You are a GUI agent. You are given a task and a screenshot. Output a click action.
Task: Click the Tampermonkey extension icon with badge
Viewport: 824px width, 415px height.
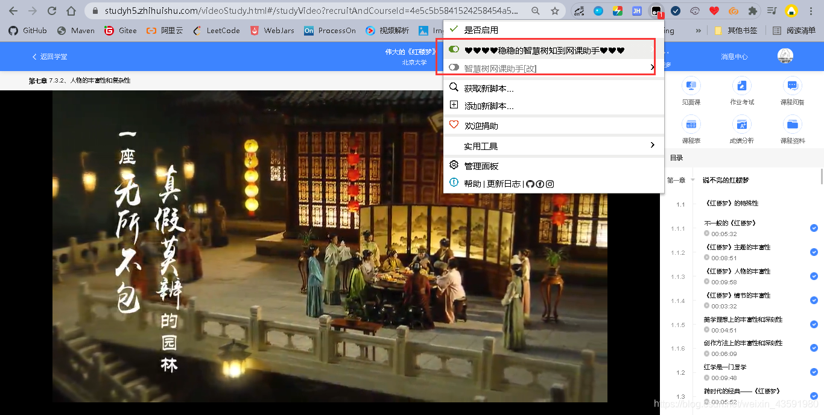click(656, 11)
